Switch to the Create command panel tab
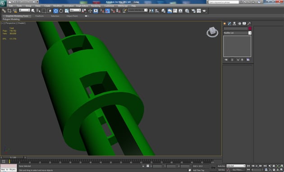 225,23
